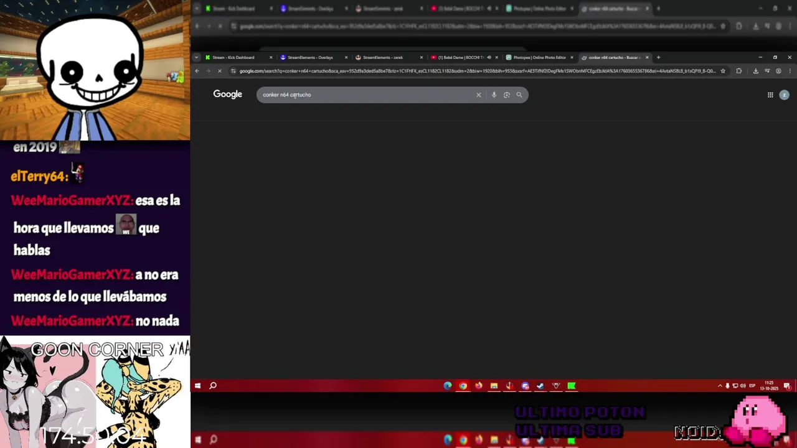The height and width of the screenshot is (448, 797).
Task: Switch to the Stream - Kick Dashboard tab
Action: click(238, 57)
